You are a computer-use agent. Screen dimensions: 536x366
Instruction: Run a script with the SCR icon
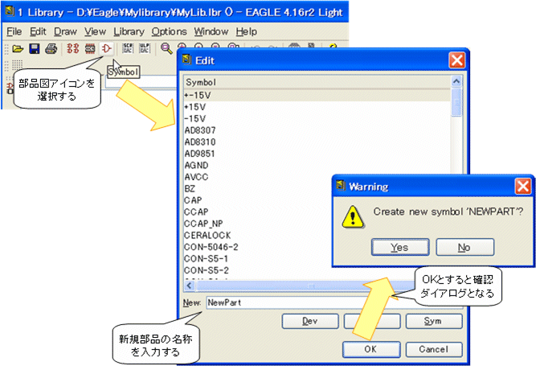[128, 48]
